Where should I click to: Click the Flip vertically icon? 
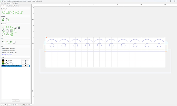[19, 27]
